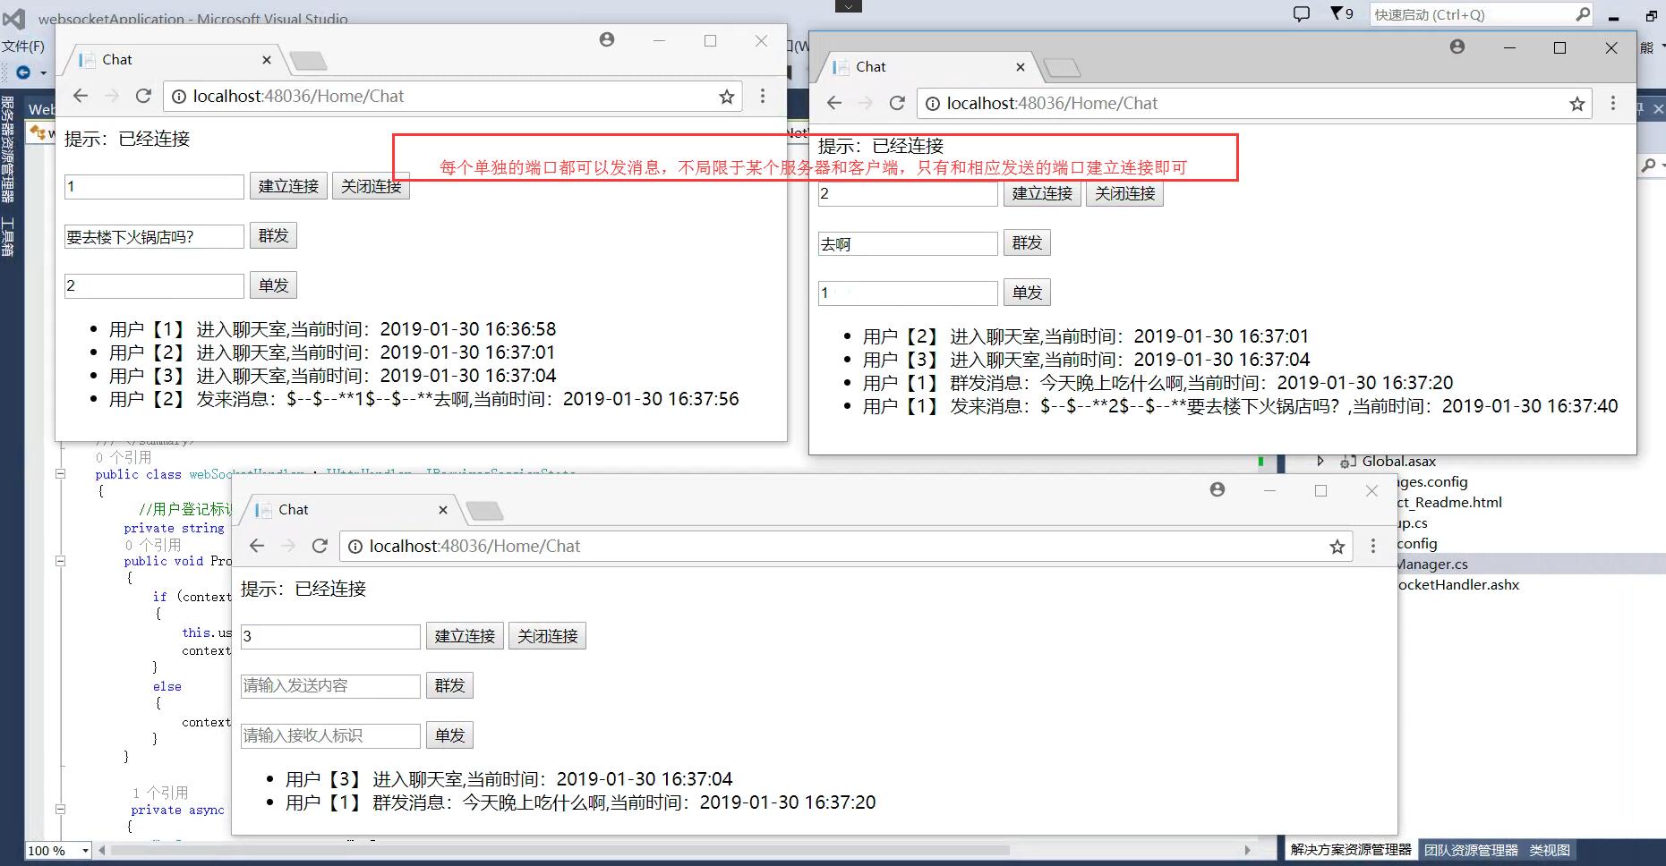Viewport: 1666px width, 866px height.
Task: Open the Chrome menu in the user 3 Chat window
Action: point(1373,546)
